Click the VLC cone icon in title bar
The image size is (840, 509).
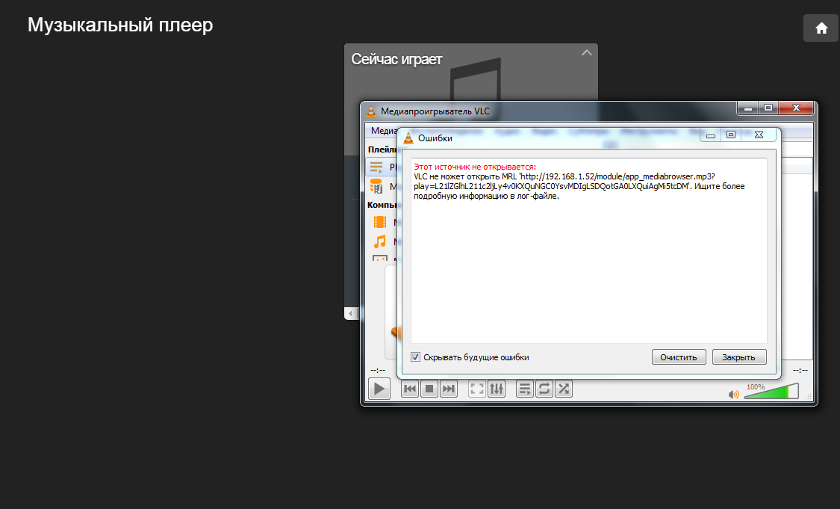coord(370,111)
